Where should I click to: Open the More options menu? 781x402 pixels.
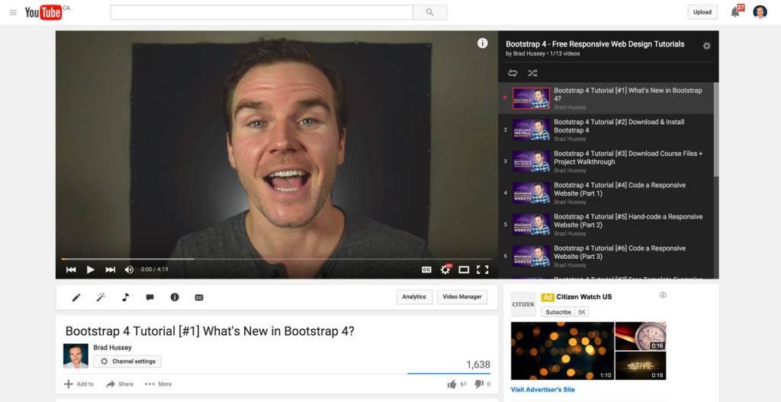[159, 384]
